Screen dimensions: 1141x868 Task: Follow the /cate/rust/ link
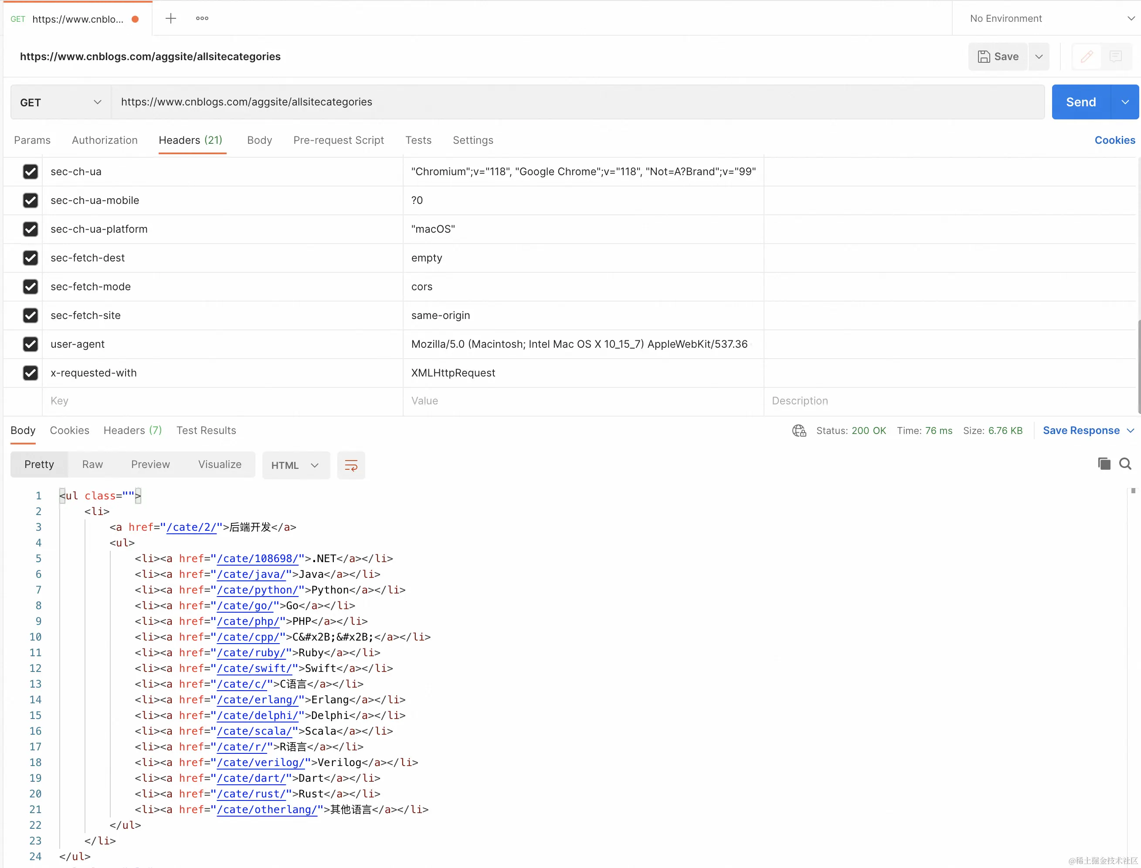[x=251, y=793]
